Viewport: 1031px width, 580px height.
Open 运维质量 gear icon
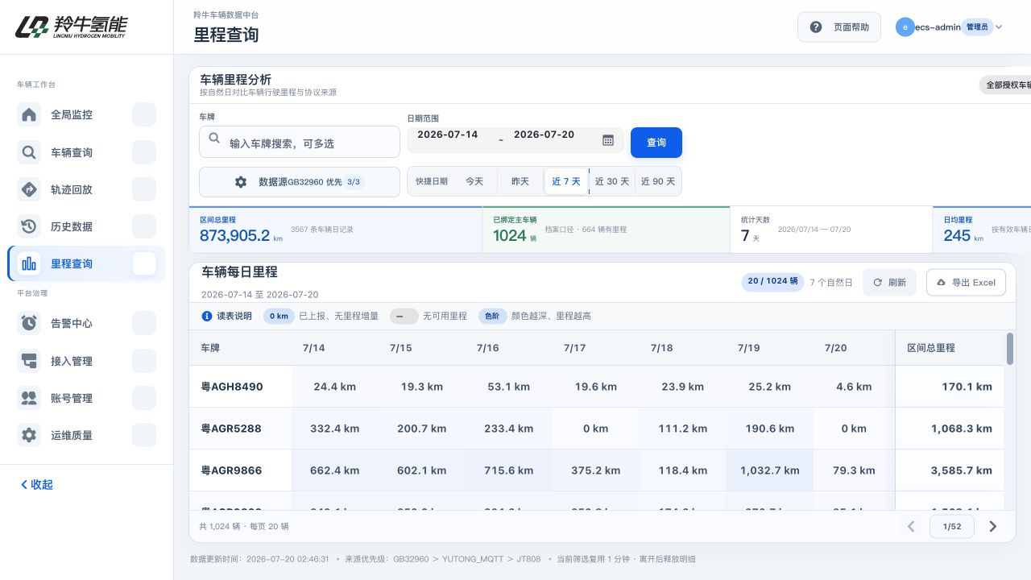click(x=29, y=435)
